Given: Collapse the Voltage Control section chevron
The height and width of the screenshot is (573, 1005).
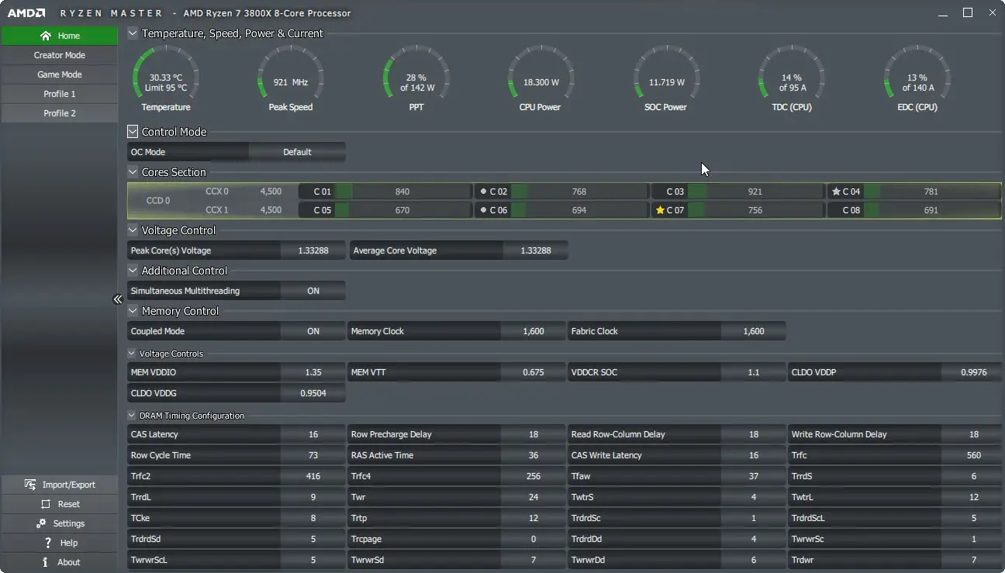Looking at the screenshot, I should 133,230.
